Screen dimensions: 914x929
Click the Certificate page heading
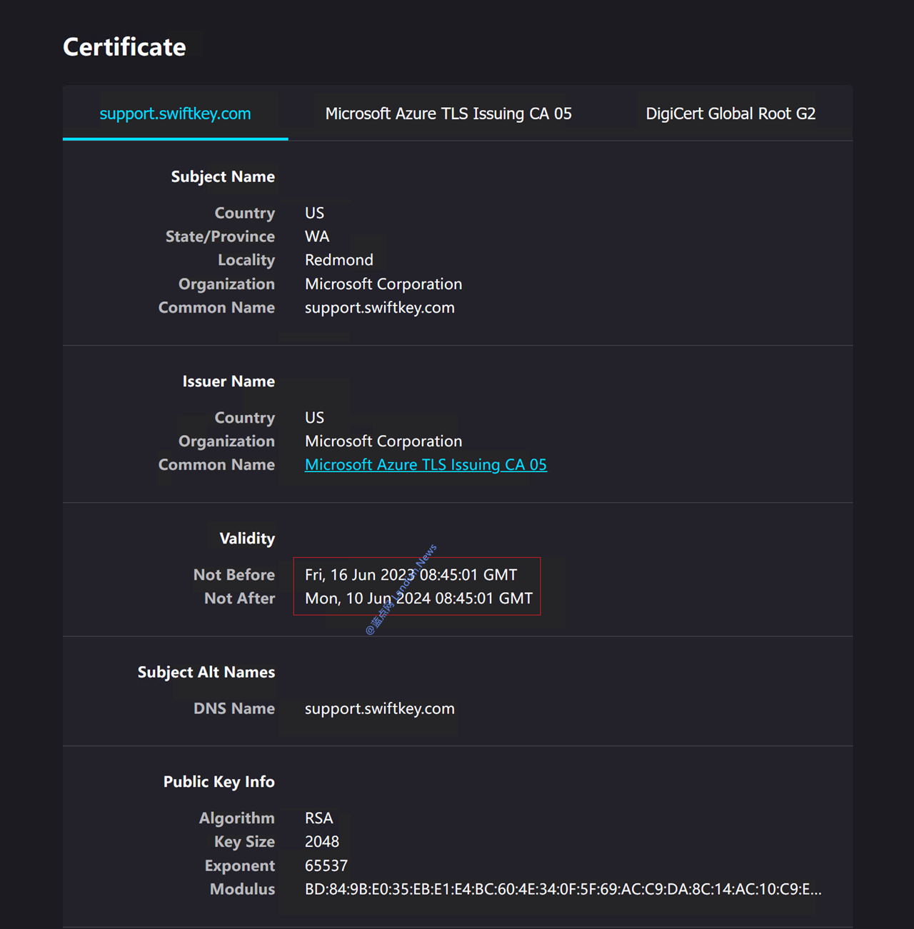(124, 47)
